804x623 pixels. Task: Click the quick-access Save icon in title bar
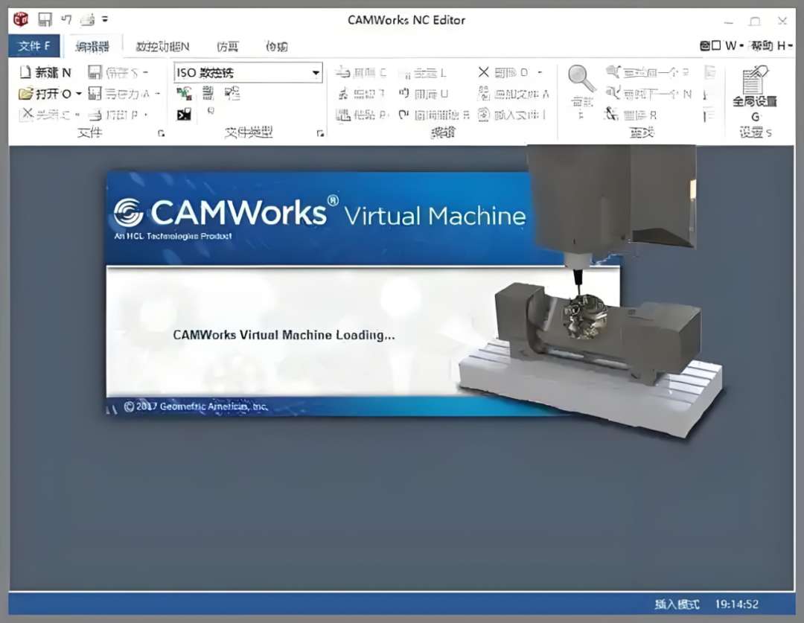pos(45,19)
